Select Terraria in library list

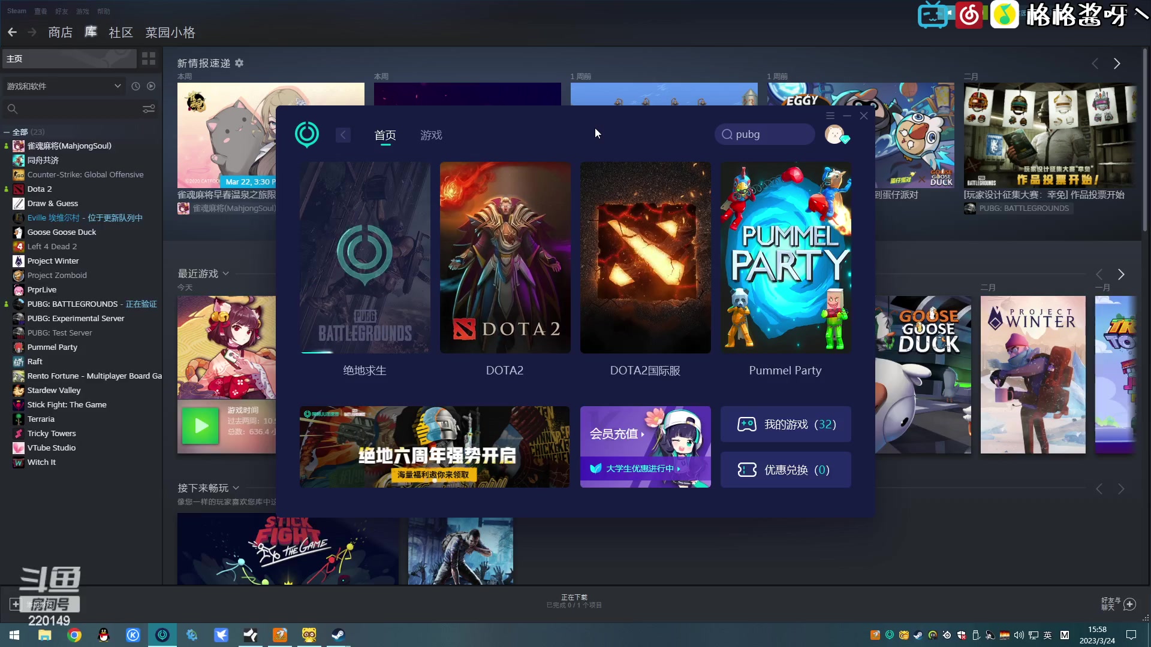[x=41, y=419]
